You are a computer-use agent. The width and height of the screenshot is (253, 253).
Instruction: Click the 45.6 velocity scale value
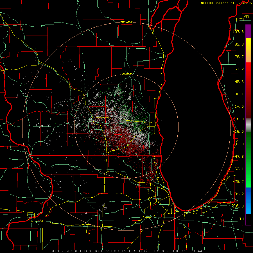pos(239,82)
